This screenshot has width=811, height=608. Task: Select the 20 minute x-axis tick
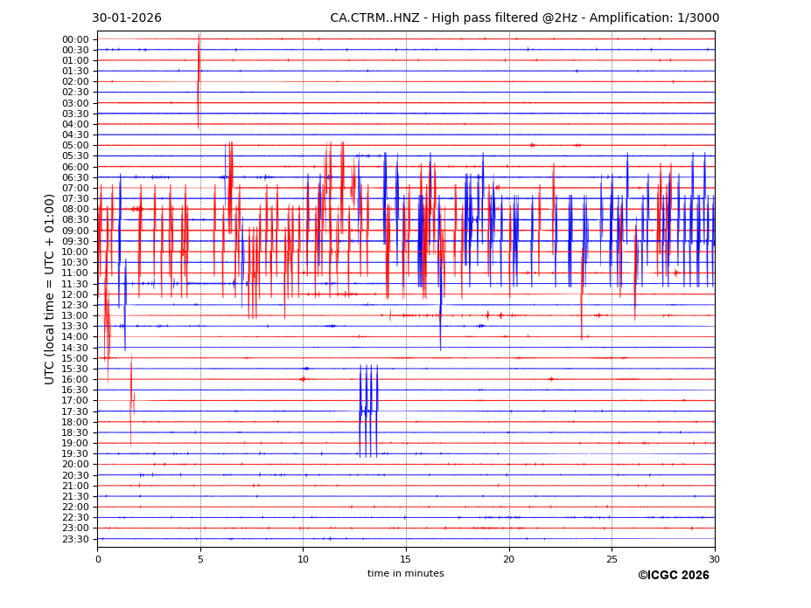click(x=509, y=559)
